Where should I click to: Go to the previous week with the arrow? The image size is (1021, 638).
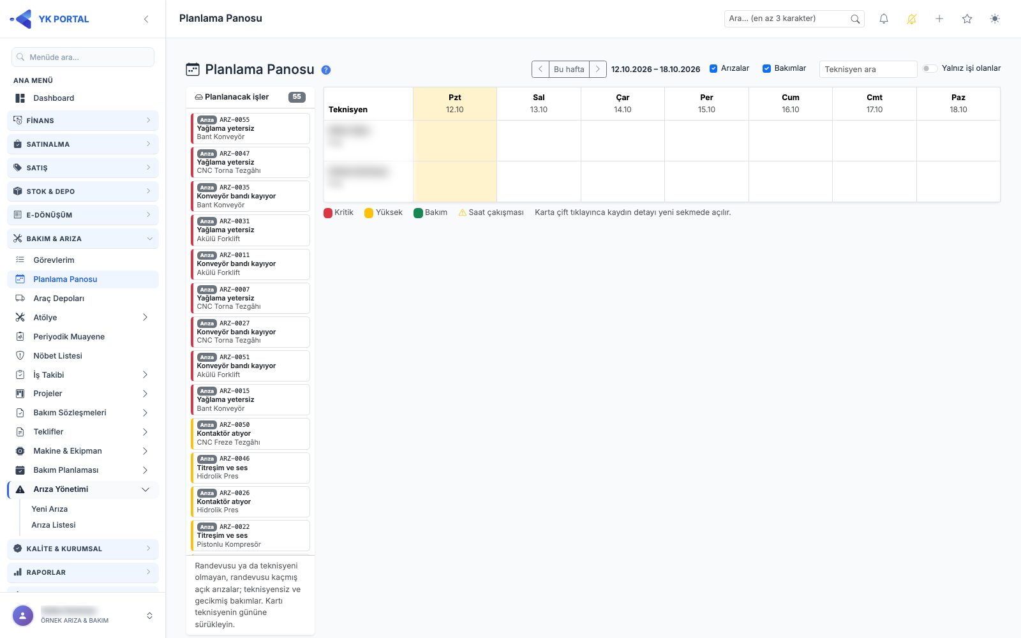pyautogui.click(x=540, y=69)
